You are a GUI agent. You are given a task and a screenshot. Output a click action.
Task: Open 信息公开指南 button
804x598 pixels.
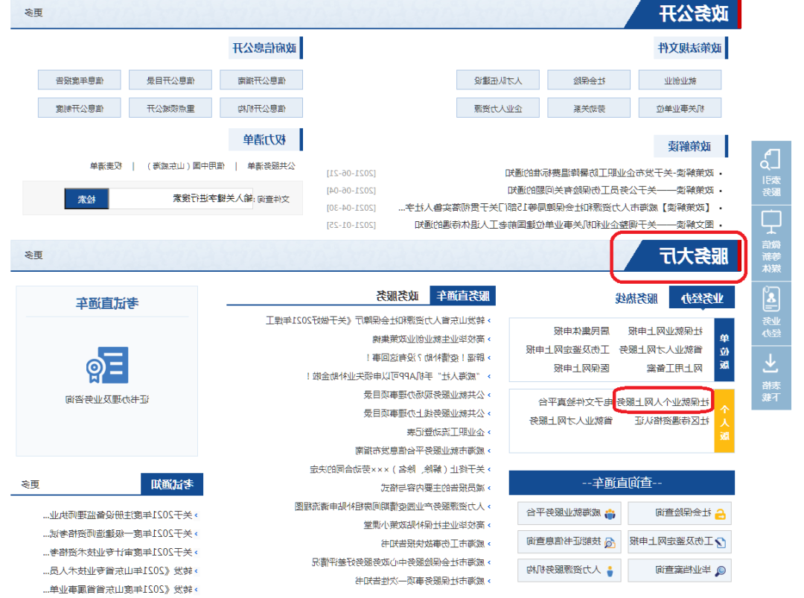click(x=261, y=80)
